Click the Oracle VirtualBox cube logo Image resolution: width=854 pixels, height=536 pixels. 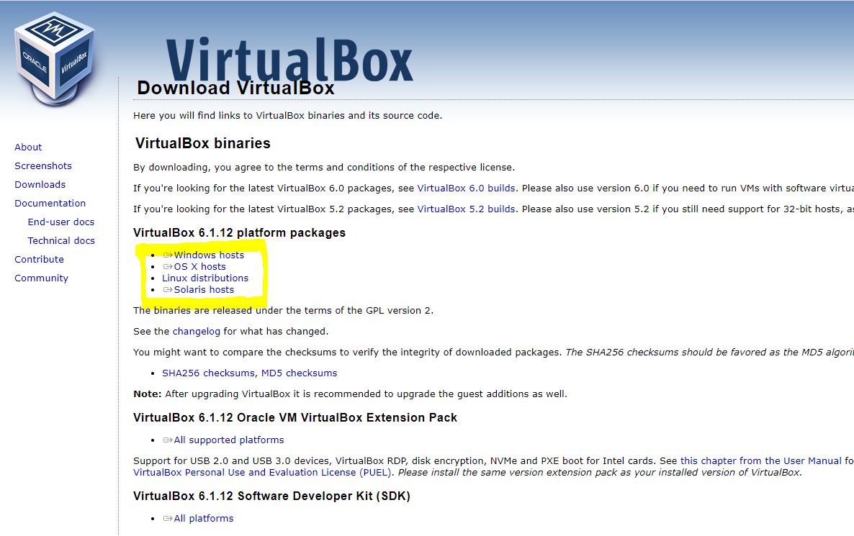coord(55,59)
